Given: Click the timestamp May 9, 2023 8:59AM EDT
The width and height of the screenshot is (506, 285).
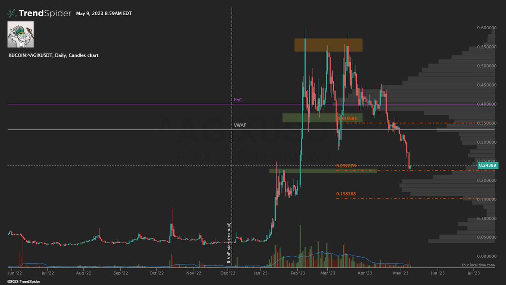Looking at the screenshot, I should pyautogui.click(x=104, y=14).
